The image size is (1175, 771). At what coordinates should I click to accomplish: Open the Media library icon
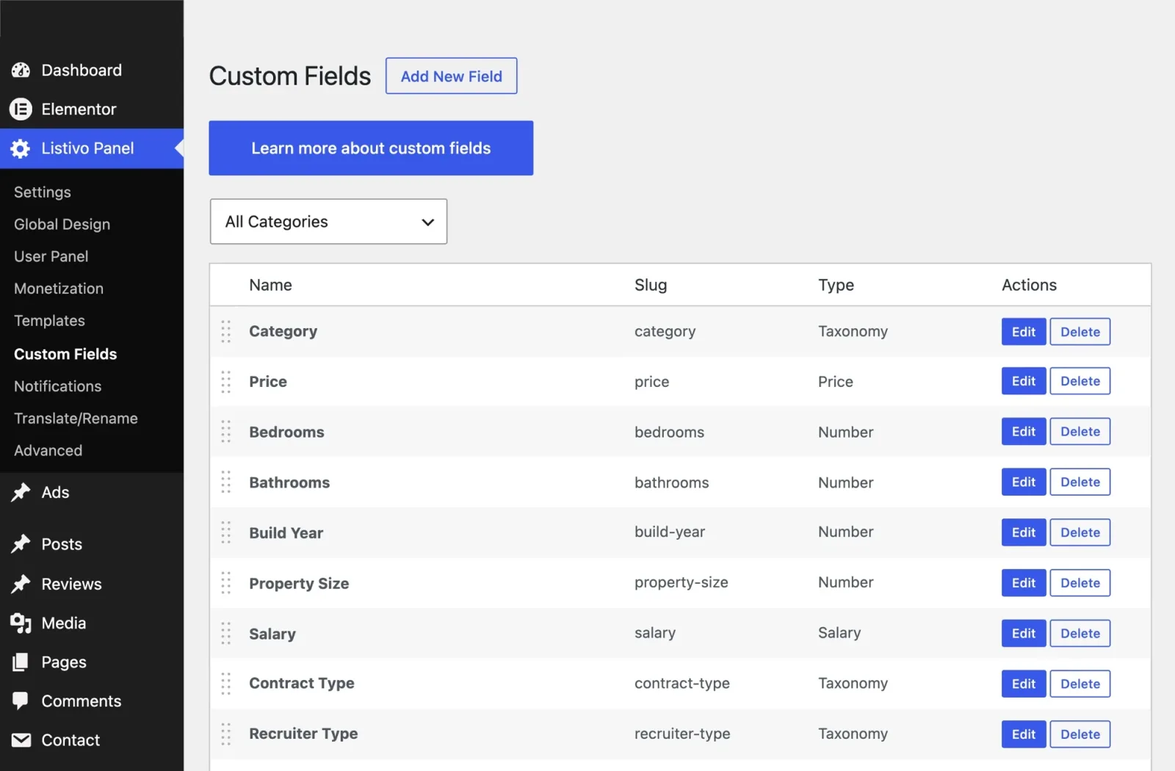[x=21, y=623]
